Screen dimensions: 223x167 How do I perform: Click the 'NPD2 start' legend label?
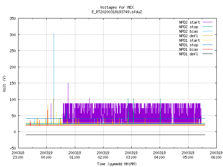[x=190, y=22]
